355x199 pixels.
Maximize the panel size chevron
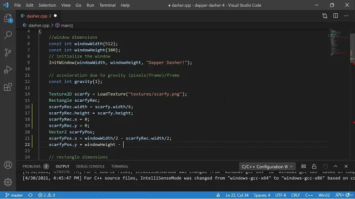pyautogui.click(x=336, y=166)
